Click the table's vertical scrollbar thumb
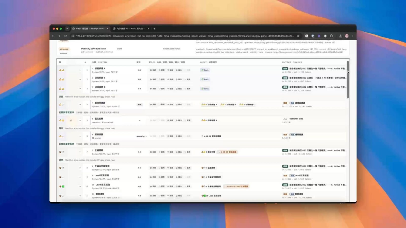 (348, 80)
